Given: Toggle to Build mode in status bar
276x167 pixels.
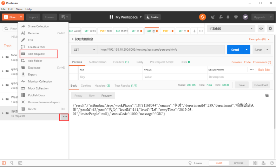Looking at the screenshot, I should coord(219,163).
